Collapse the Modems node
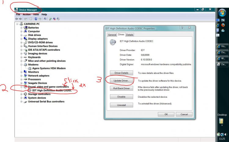This screenshot has width=229, height=142. (x=21, y=64)
